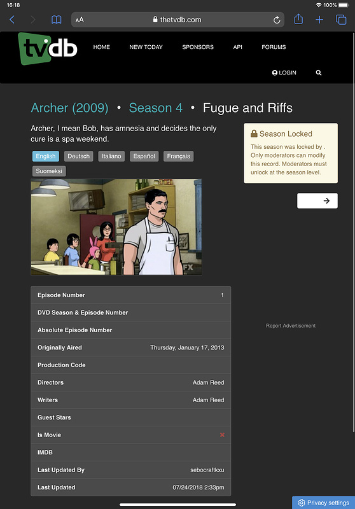Open the aA reader text options
The image size is (355, 509).
click(x=80, y=20)
